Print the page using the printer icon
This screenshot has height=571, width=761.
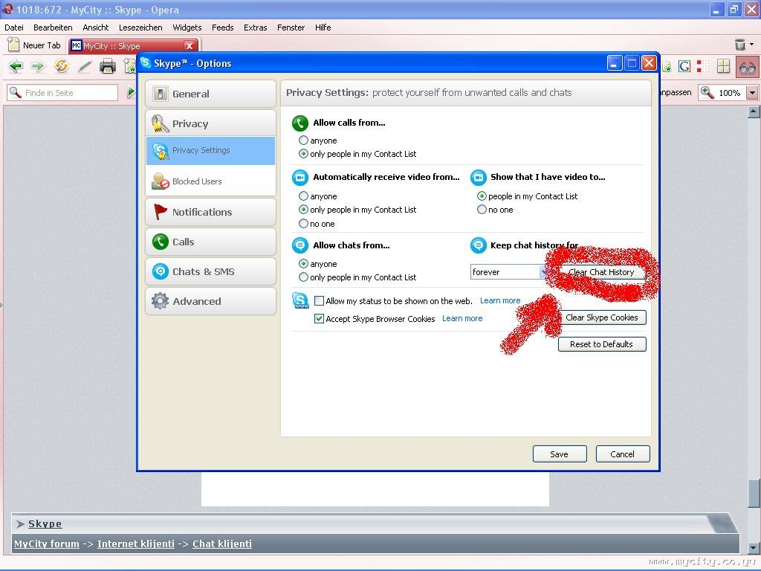(x=107, y=66)
